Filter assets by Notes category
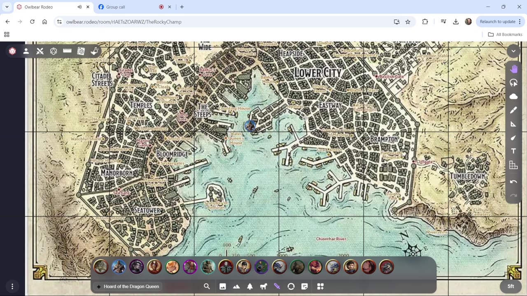527x296 pixels. [305, 287]
